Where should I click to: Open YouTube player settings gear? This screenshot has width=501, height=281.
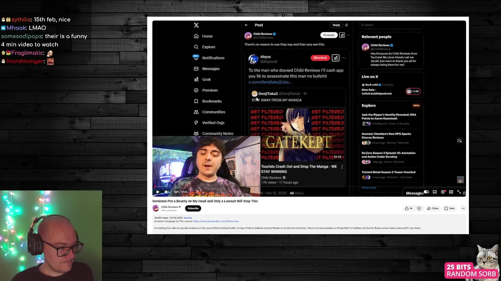443,192
